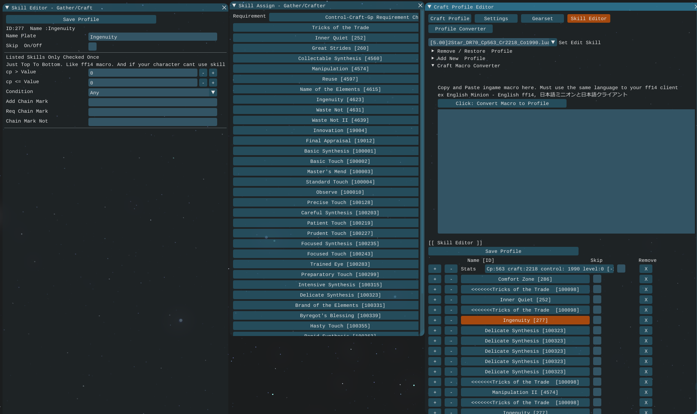Viewport: 697px width, 414px height.
Task: Remove Comfort Zone [286] using its X button
Action: (x=646, y=279)
